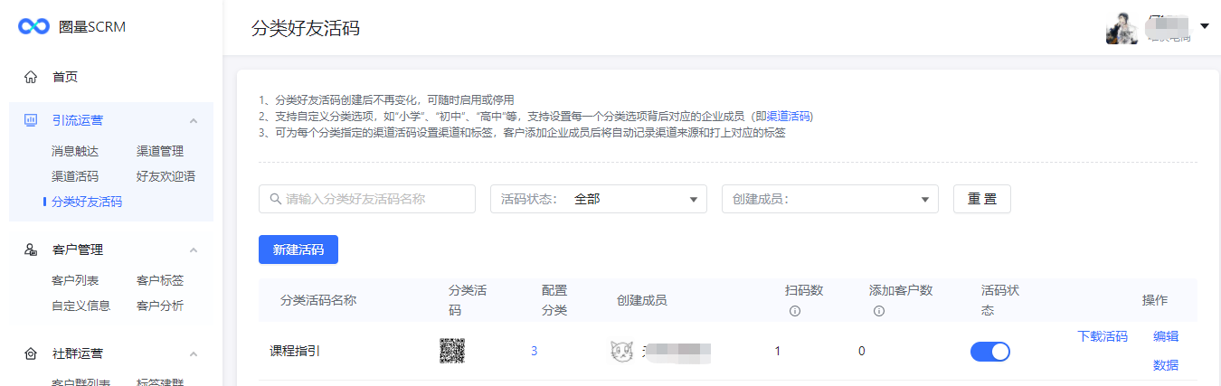Toggle 活码状态 switch for 课程指引
Screen dimensions: 1221x386
989,352
